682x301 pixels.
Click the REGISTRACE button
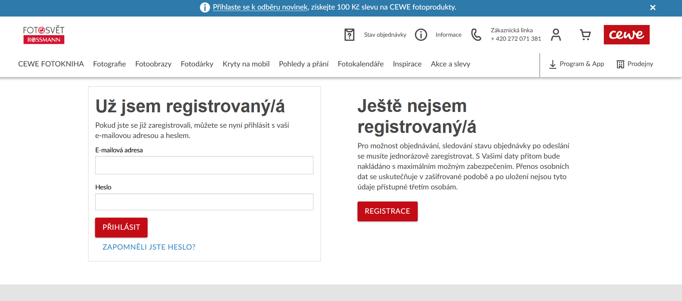pos(387,211)
